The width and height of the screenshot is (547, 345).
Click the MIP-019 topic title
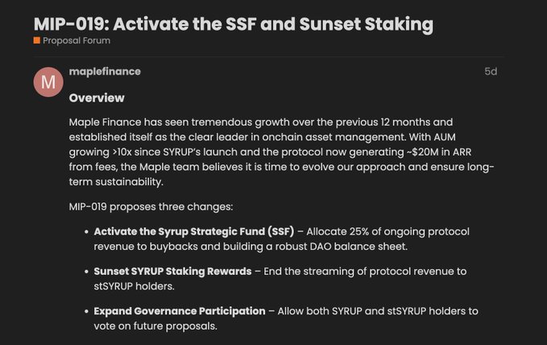(x=233, y=23)
